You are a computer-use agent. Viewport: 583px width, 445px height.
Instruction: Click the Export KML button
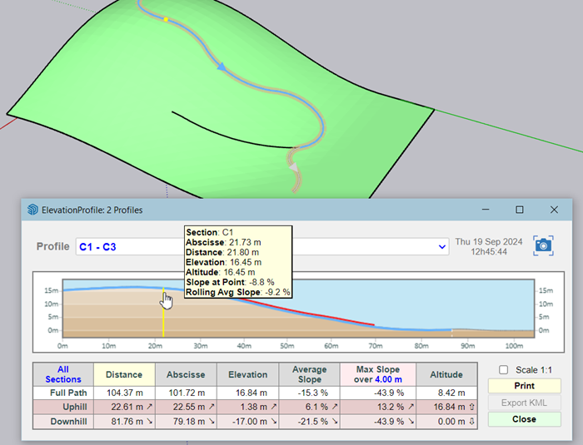pyautogui.click(x=524, y=403)
